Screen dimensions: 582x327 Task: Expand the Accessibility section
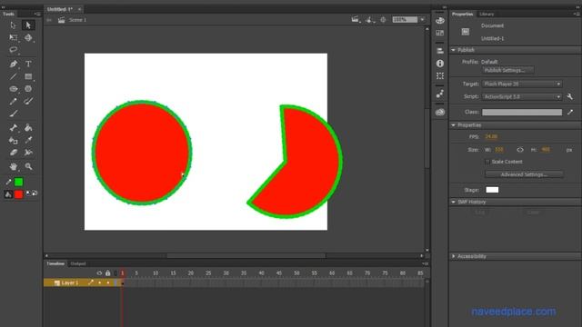(453, 256)
